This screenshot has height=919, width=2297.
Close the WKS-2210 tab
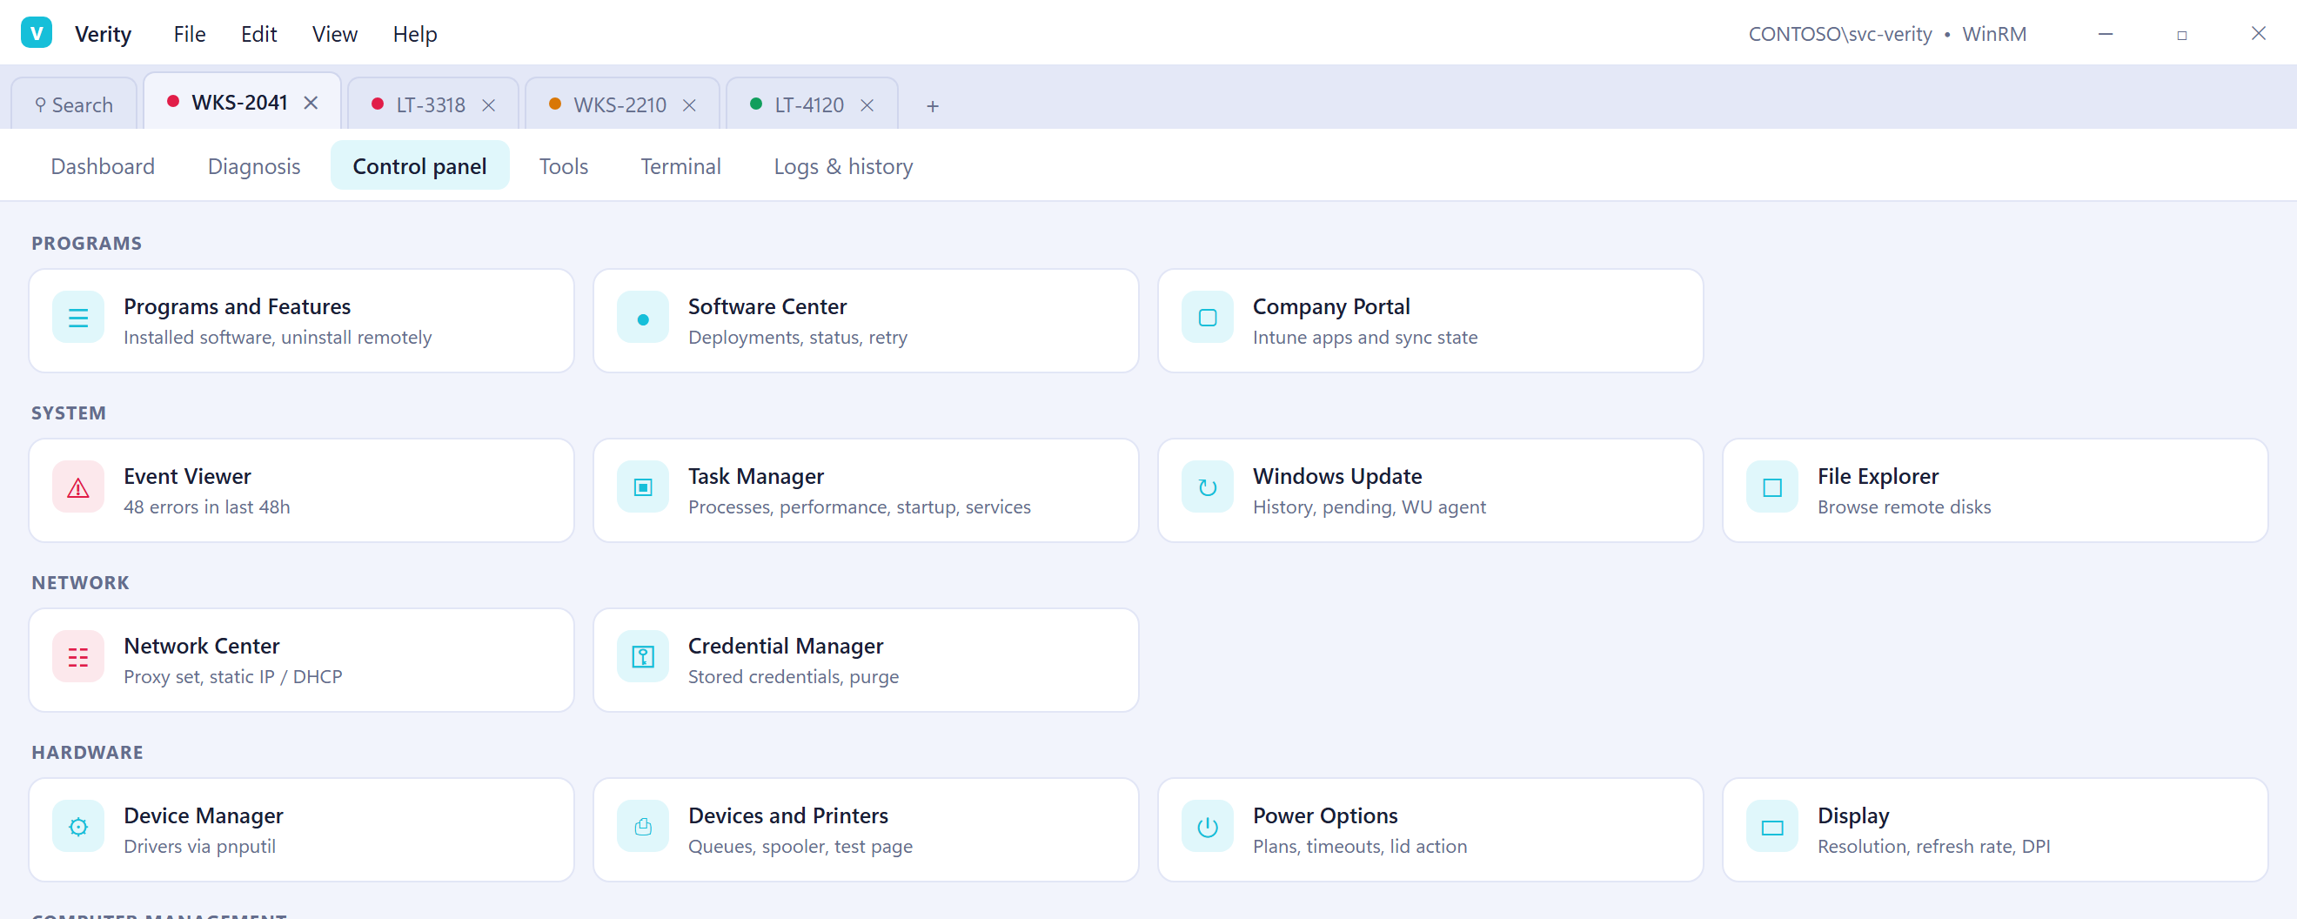[689, 105]
